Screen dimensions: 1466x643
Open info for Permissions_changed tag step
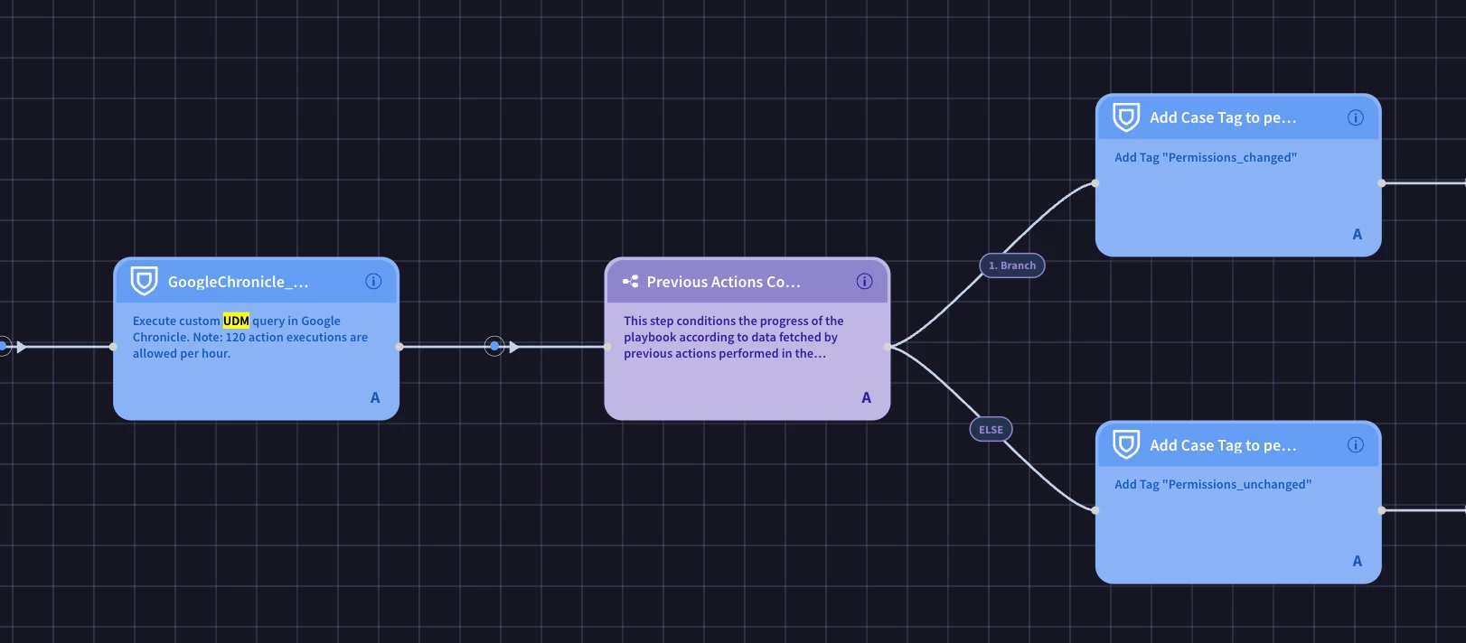(x=1356, y=117)
